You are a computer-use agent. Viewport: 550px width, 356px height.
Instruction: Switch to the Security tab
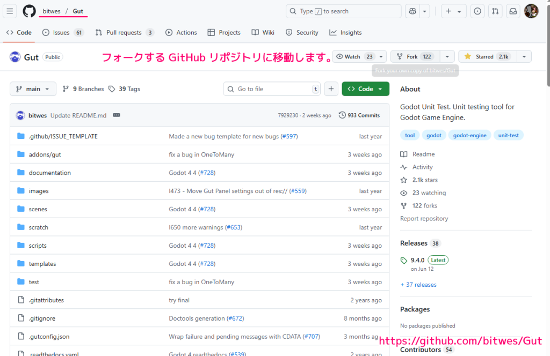click(x=302, y=33)
